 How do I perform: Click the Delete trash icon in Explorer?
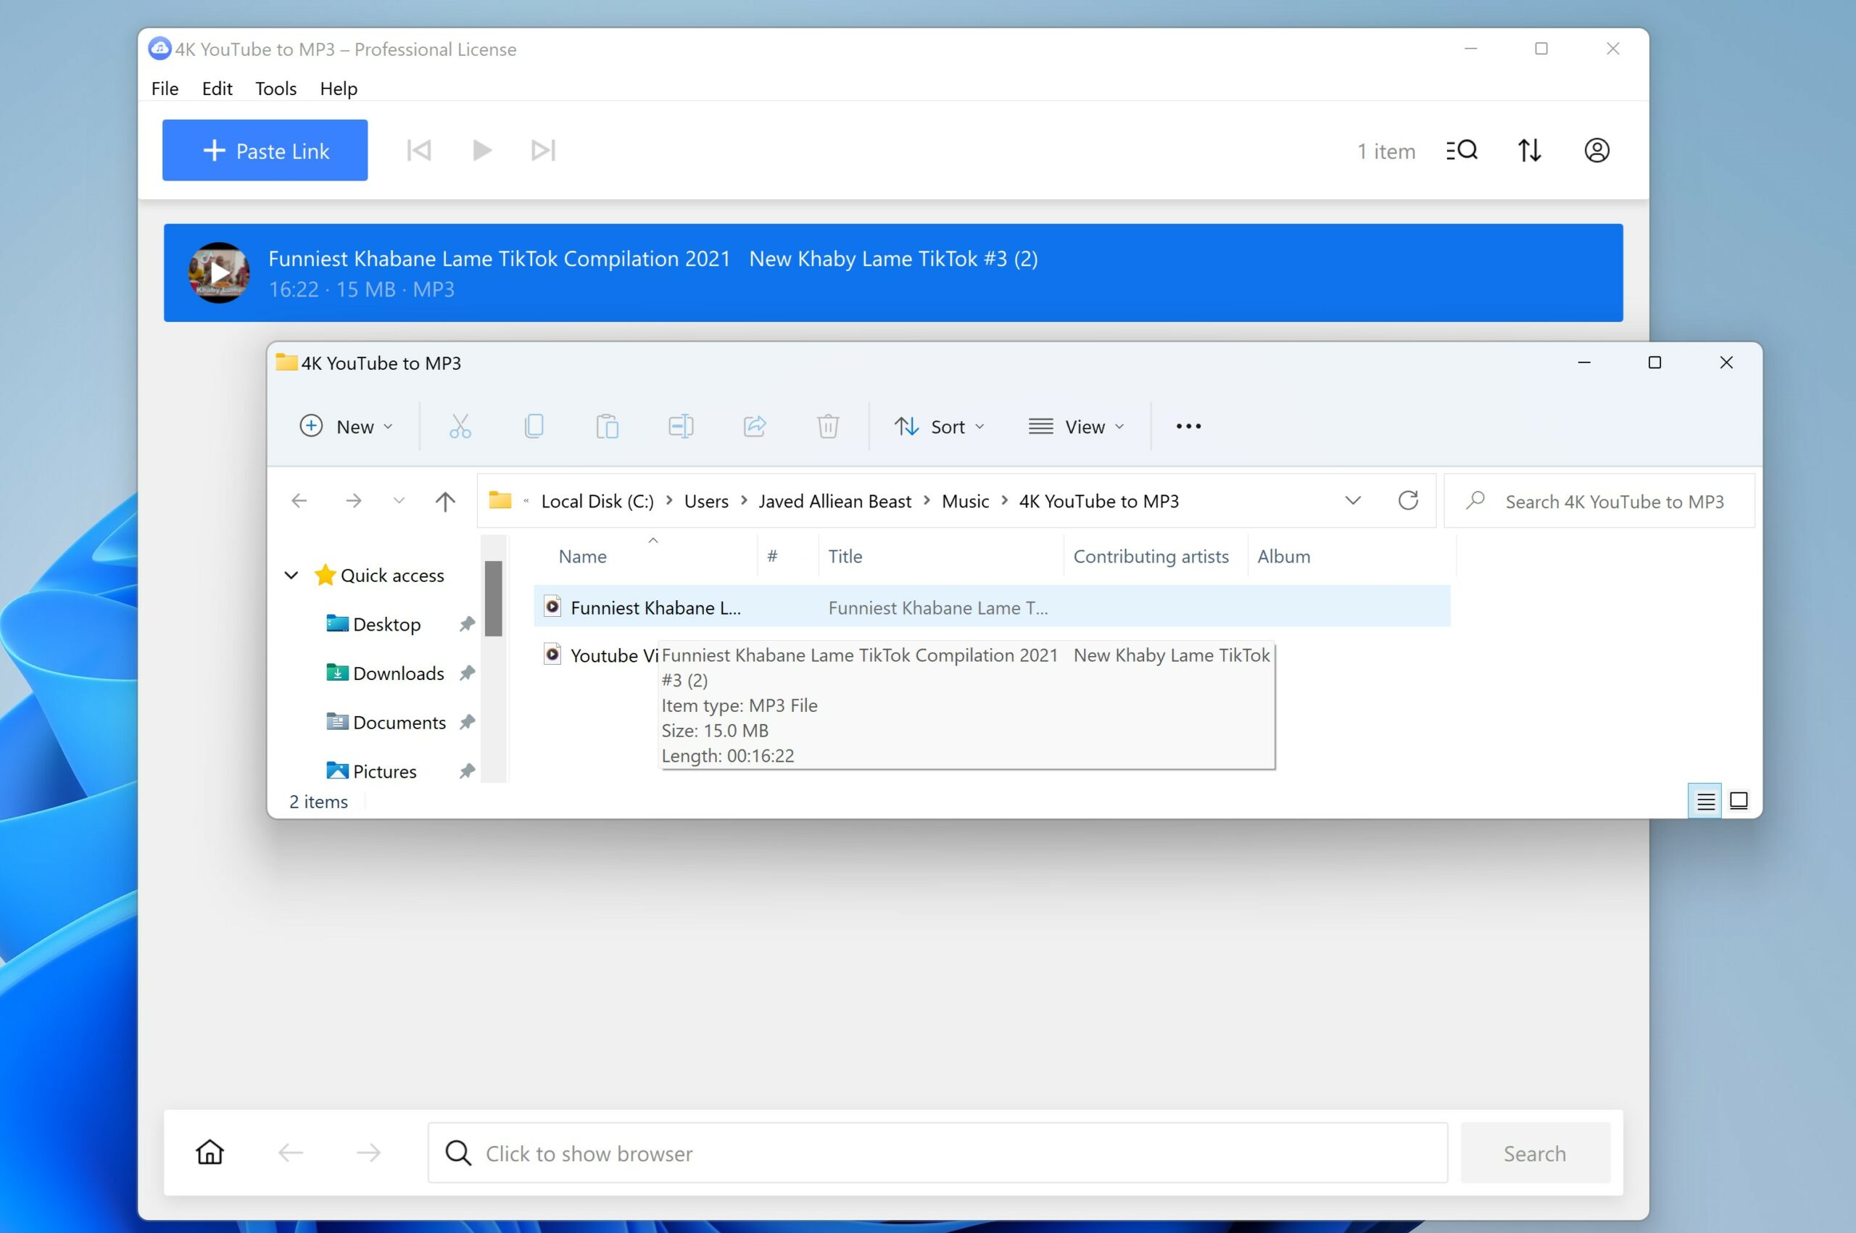tap(828, 426)
